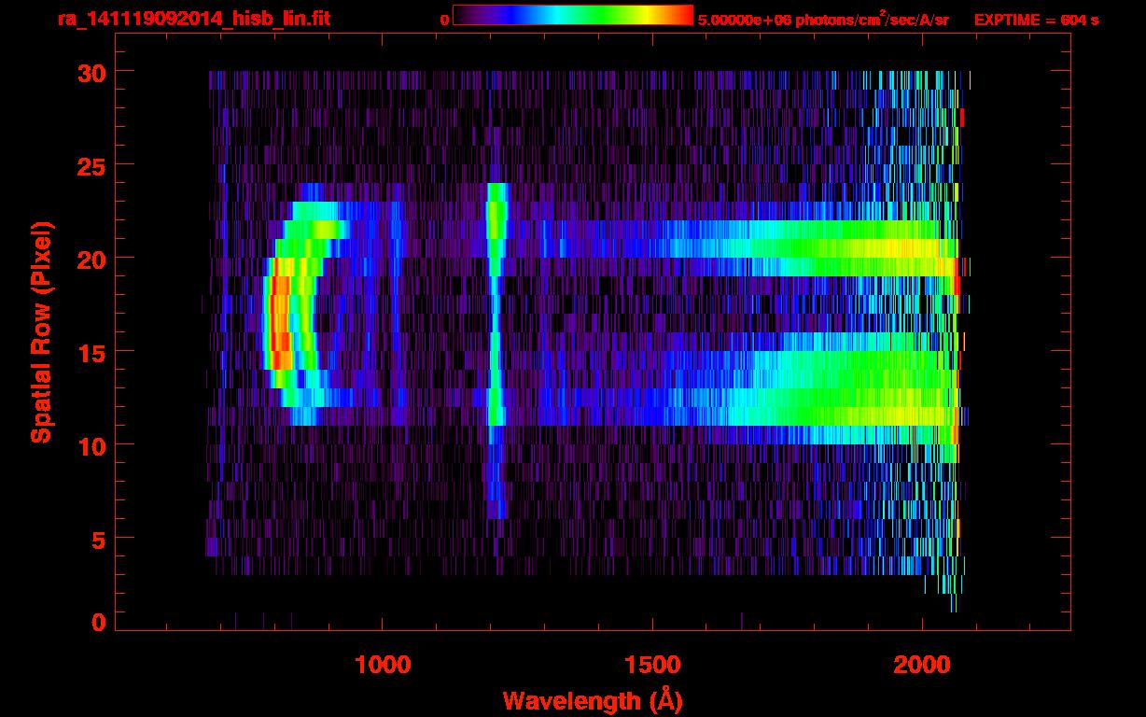This screenshot has width=1146, height=717.
Task: Click the y-axis tick label 0
Action: 98,622
